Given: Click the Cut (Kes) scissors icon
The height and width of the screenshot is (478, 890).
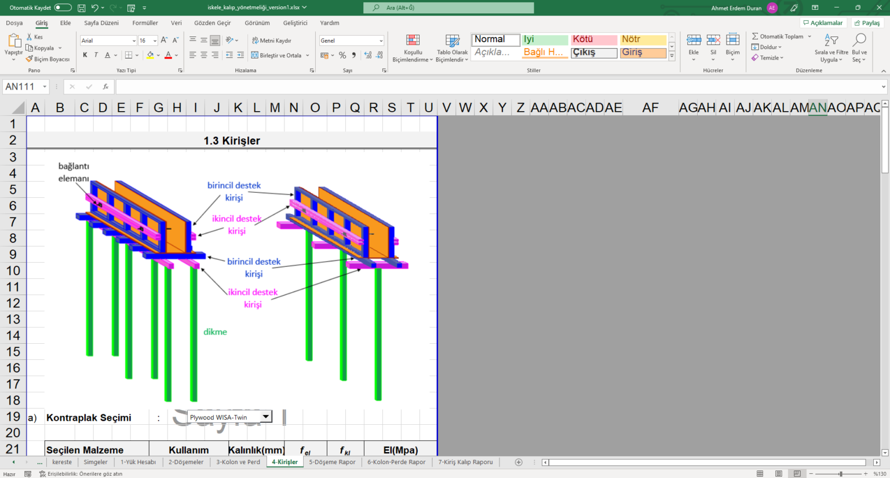Looking at the screenshot, I should 30,37.
